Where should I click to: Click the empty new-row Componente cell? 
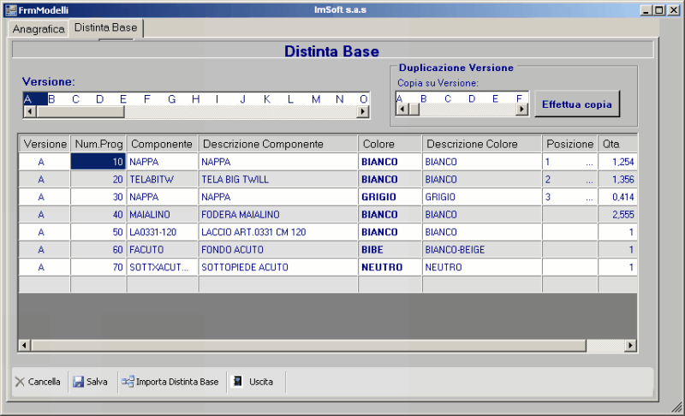point(162,284)
